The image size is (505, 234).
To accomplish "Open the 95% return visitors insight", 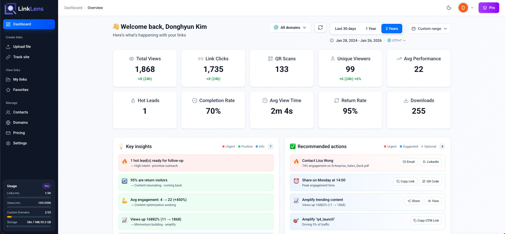I will [196, 182].
